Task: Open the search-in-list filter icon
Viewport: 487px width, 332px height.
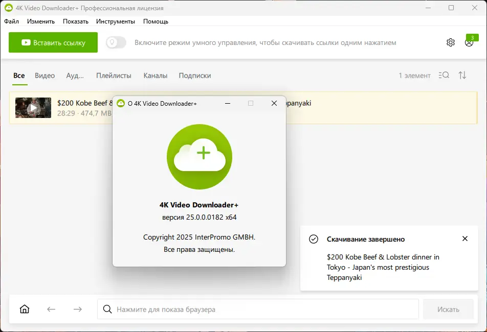Action: pos(444,75)
